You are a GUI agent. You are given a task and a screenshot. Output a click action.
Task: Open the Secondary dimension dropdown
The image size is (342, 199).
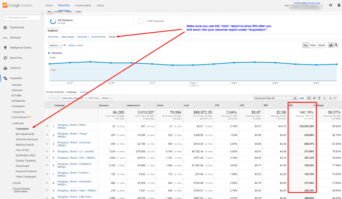74,98
